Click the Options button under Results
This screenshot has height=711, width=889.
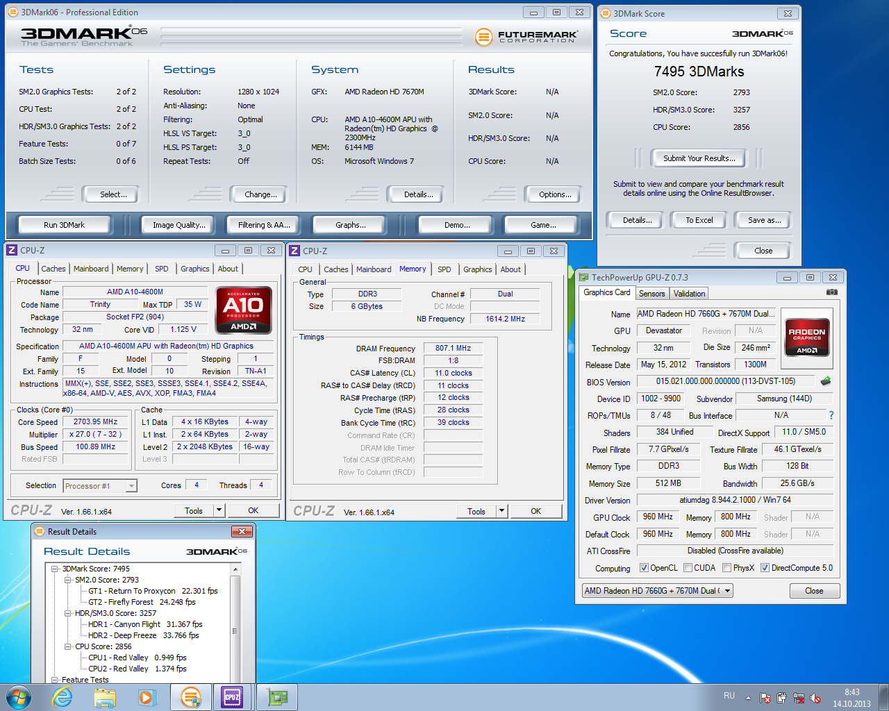click(x=555, y=194)
